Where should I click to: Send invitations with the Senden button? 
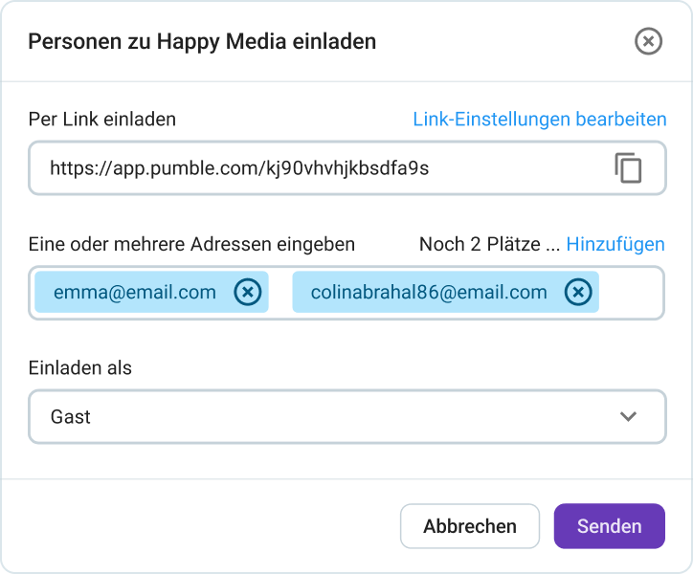click(x=609, y=526)
